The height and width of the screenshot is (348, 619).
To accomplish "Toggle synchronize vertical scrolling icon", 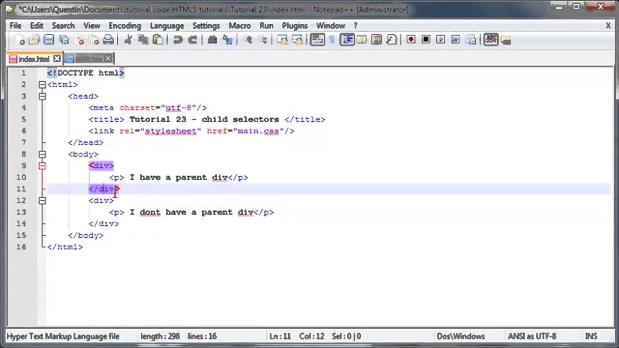I will 282,40.
